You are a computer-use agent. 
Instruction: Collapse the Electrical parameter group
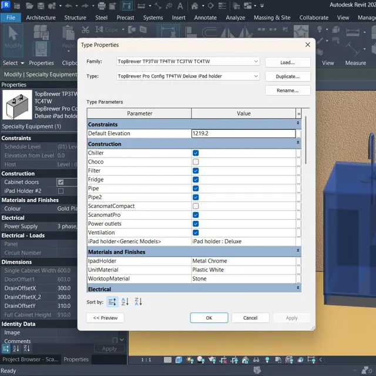pos(298,288)
